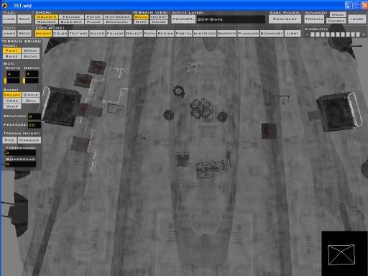
Task: Click the Advanced Move button
Action: 338,14
